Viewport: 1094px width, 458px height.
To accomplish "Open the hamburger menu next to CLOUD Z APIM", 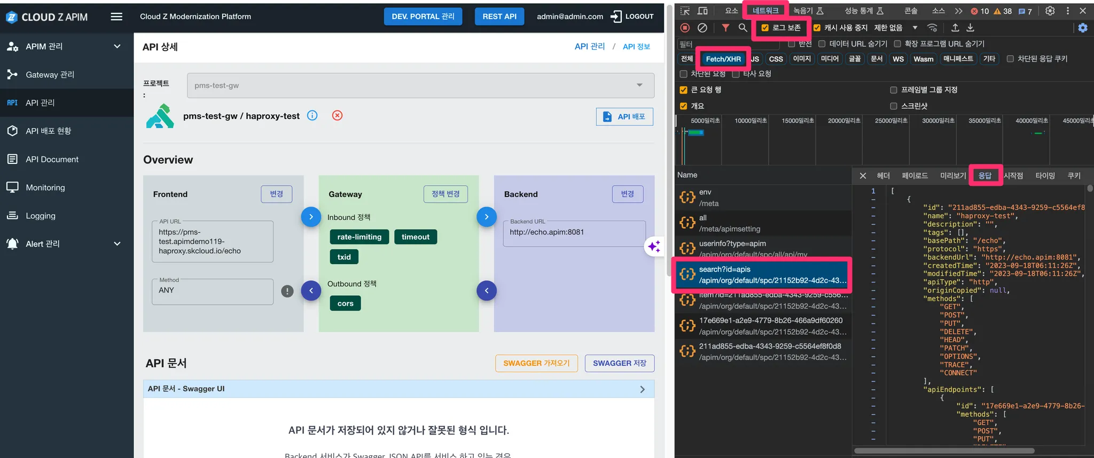I will 116,17.
